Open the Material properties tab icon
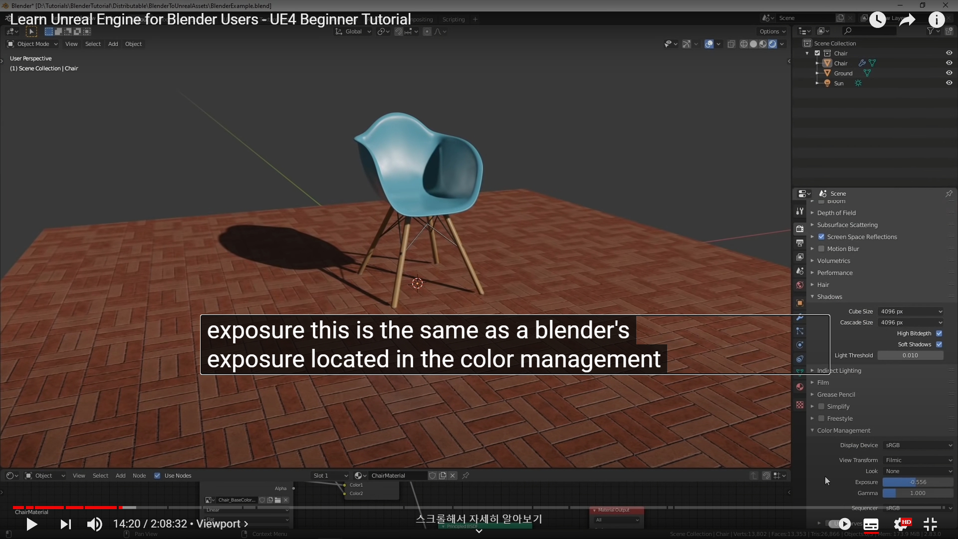This screenshot has height=539, width=958. tap(800, 387)
